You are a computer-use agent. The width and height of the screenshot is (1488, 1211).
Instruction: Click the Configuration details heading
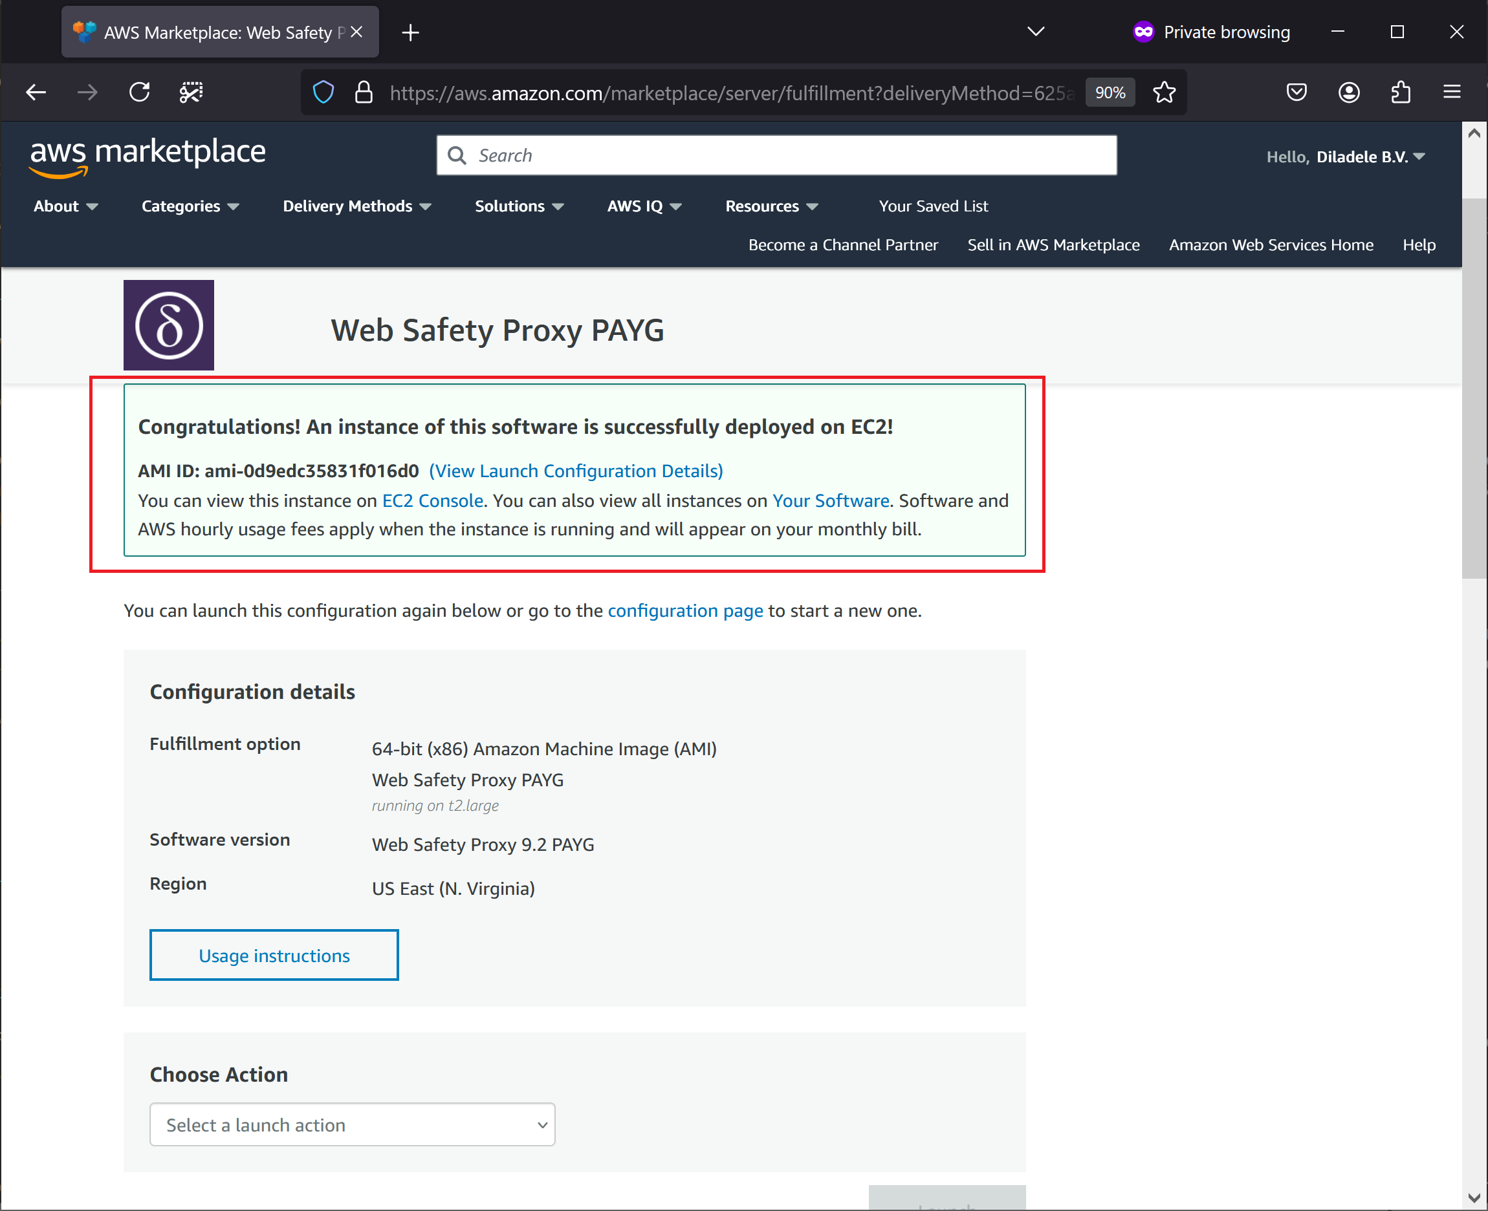click(253, 691)
